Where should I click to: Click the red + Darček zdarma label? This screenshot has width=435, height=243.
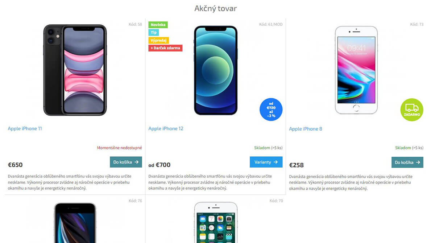click(x=165, y=48)
